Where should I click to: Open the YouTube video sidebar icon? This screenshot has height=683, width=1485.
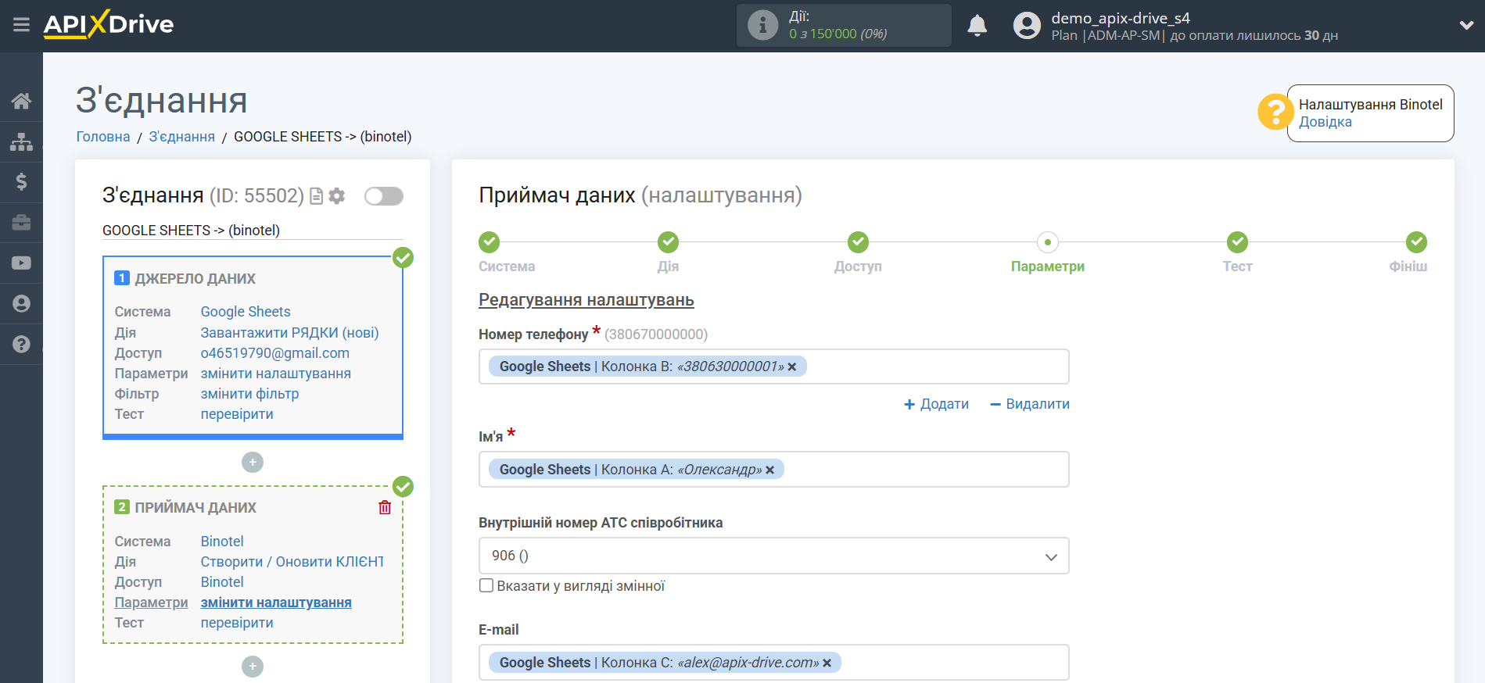click(21, 263)
